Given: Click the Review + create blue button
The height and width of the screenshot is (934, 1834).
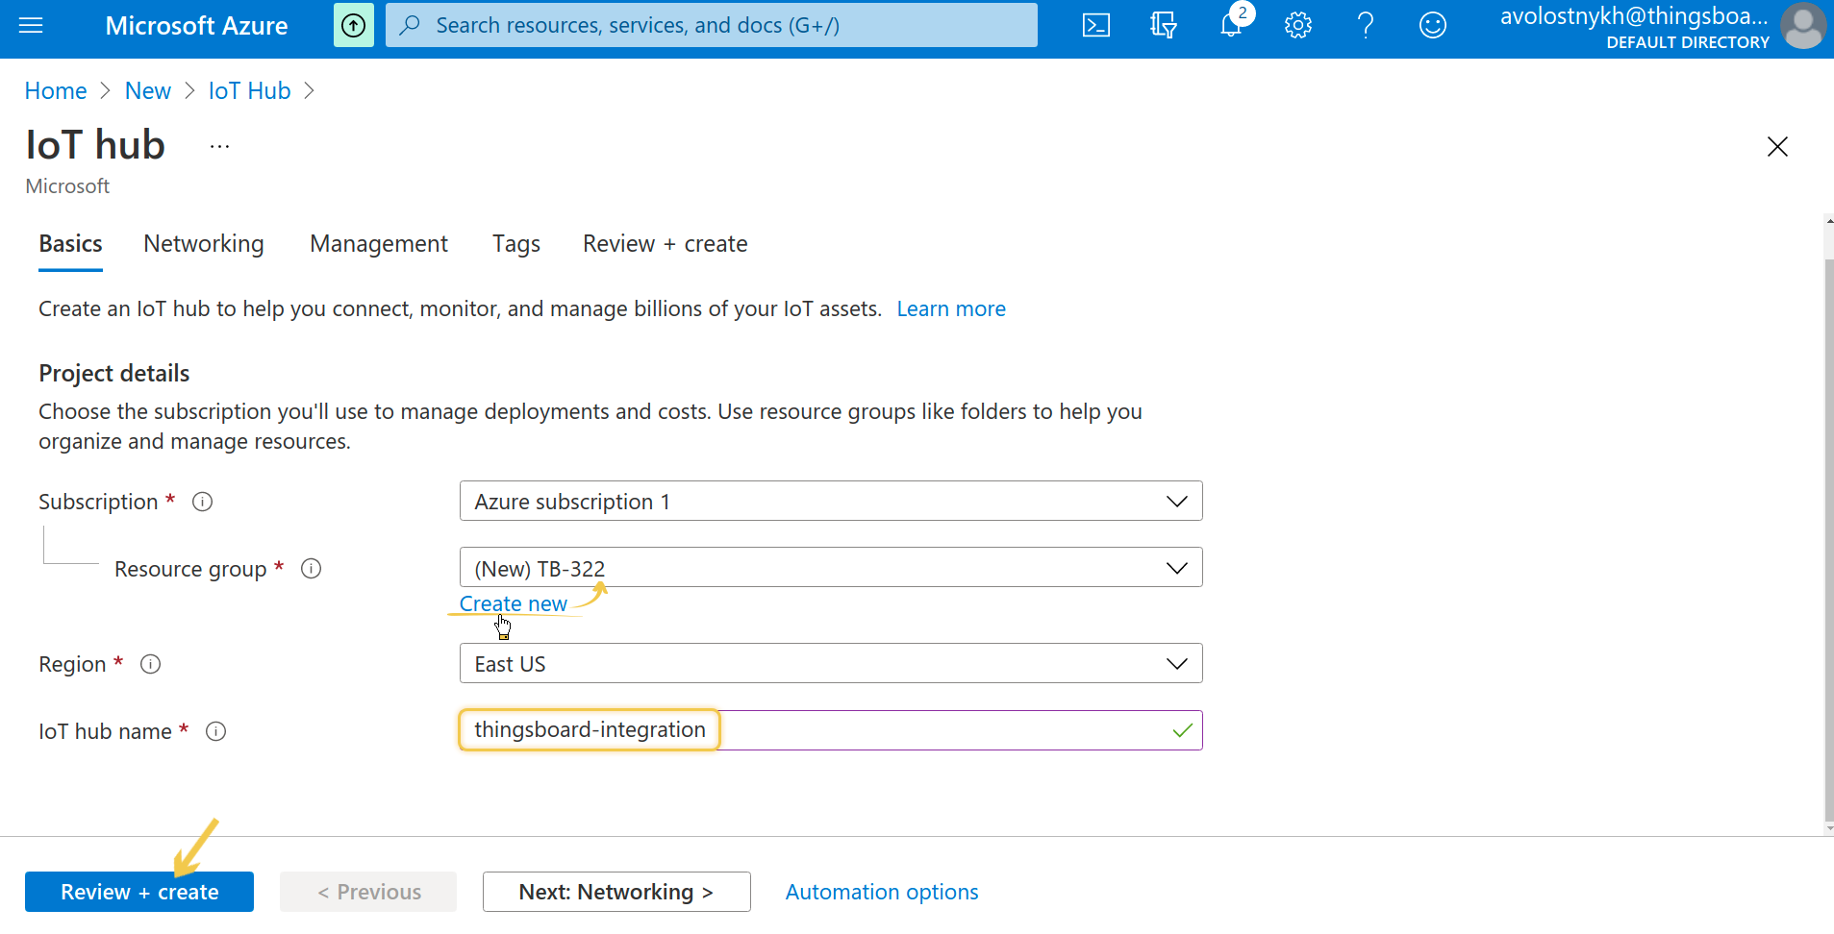Looking at the screenshot, I should point(139,892).
